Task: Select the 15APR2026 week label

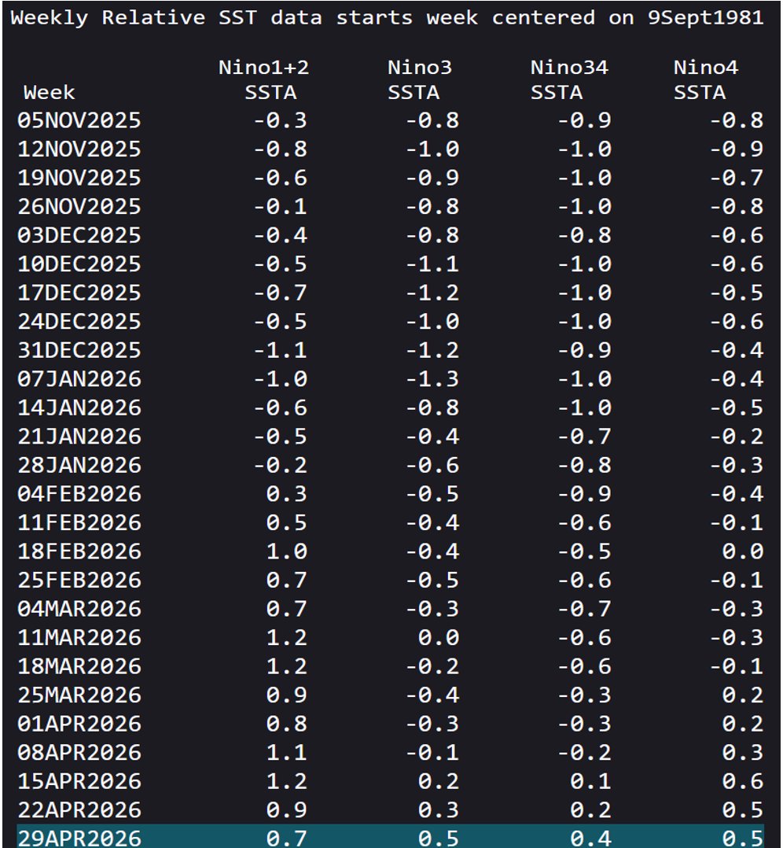Action: click(79, 781)
